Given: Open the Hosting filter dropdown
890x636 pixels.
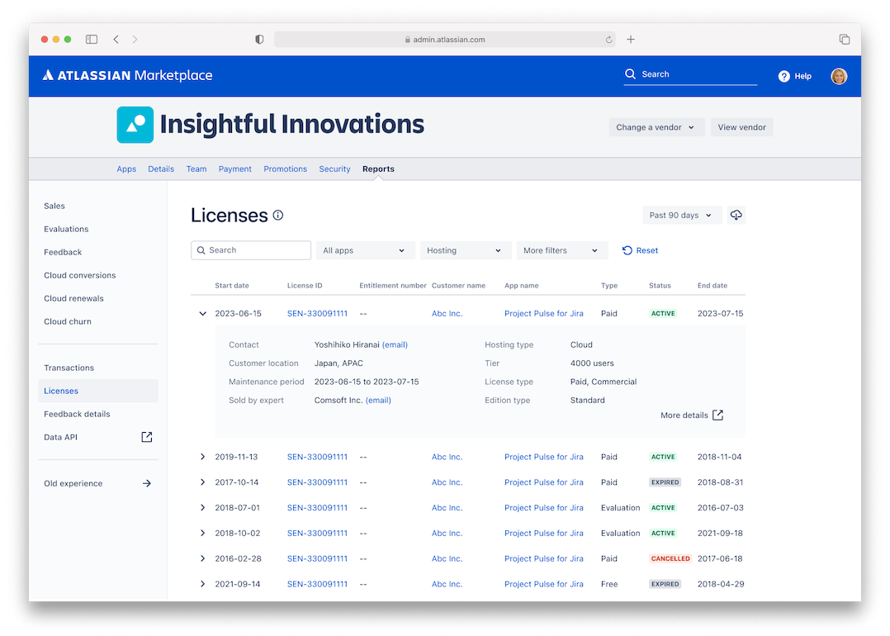Looking at the screenshot, I should pyautogui.click(x=465, y=250).
